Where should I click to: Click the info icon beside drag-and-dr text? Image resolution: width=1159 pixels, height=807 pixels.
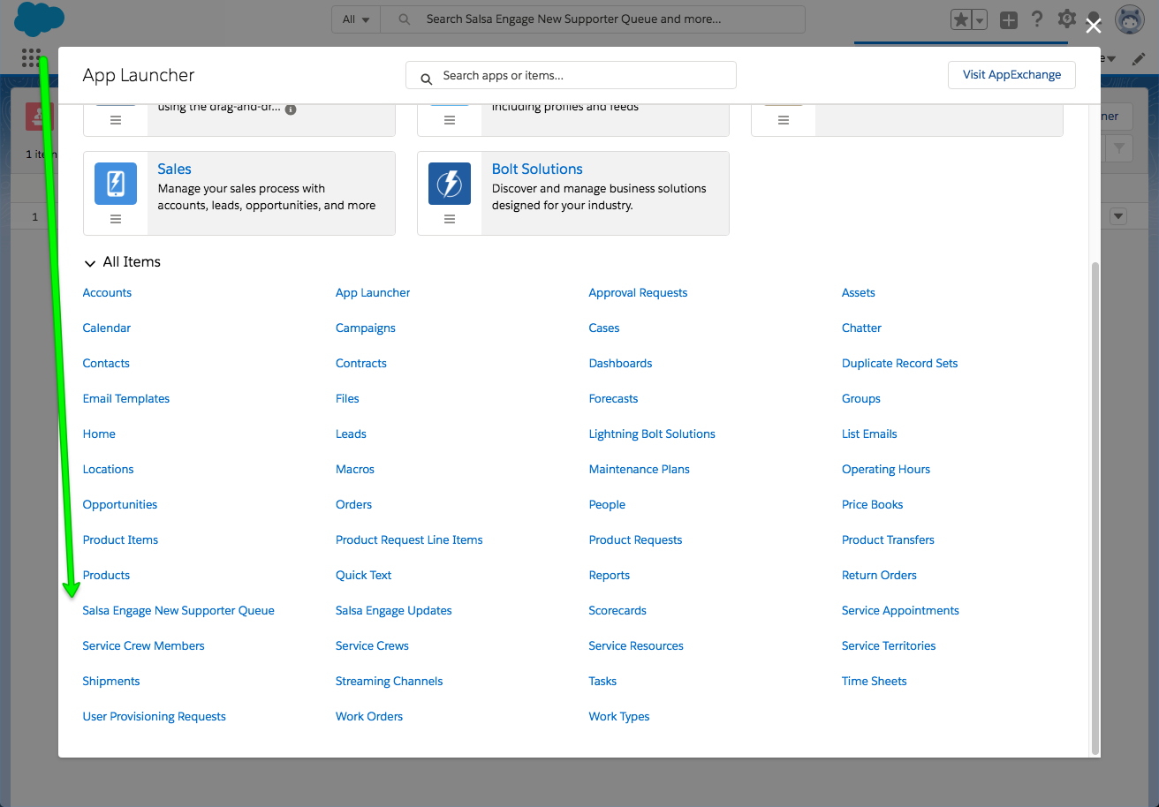[291, 109]
